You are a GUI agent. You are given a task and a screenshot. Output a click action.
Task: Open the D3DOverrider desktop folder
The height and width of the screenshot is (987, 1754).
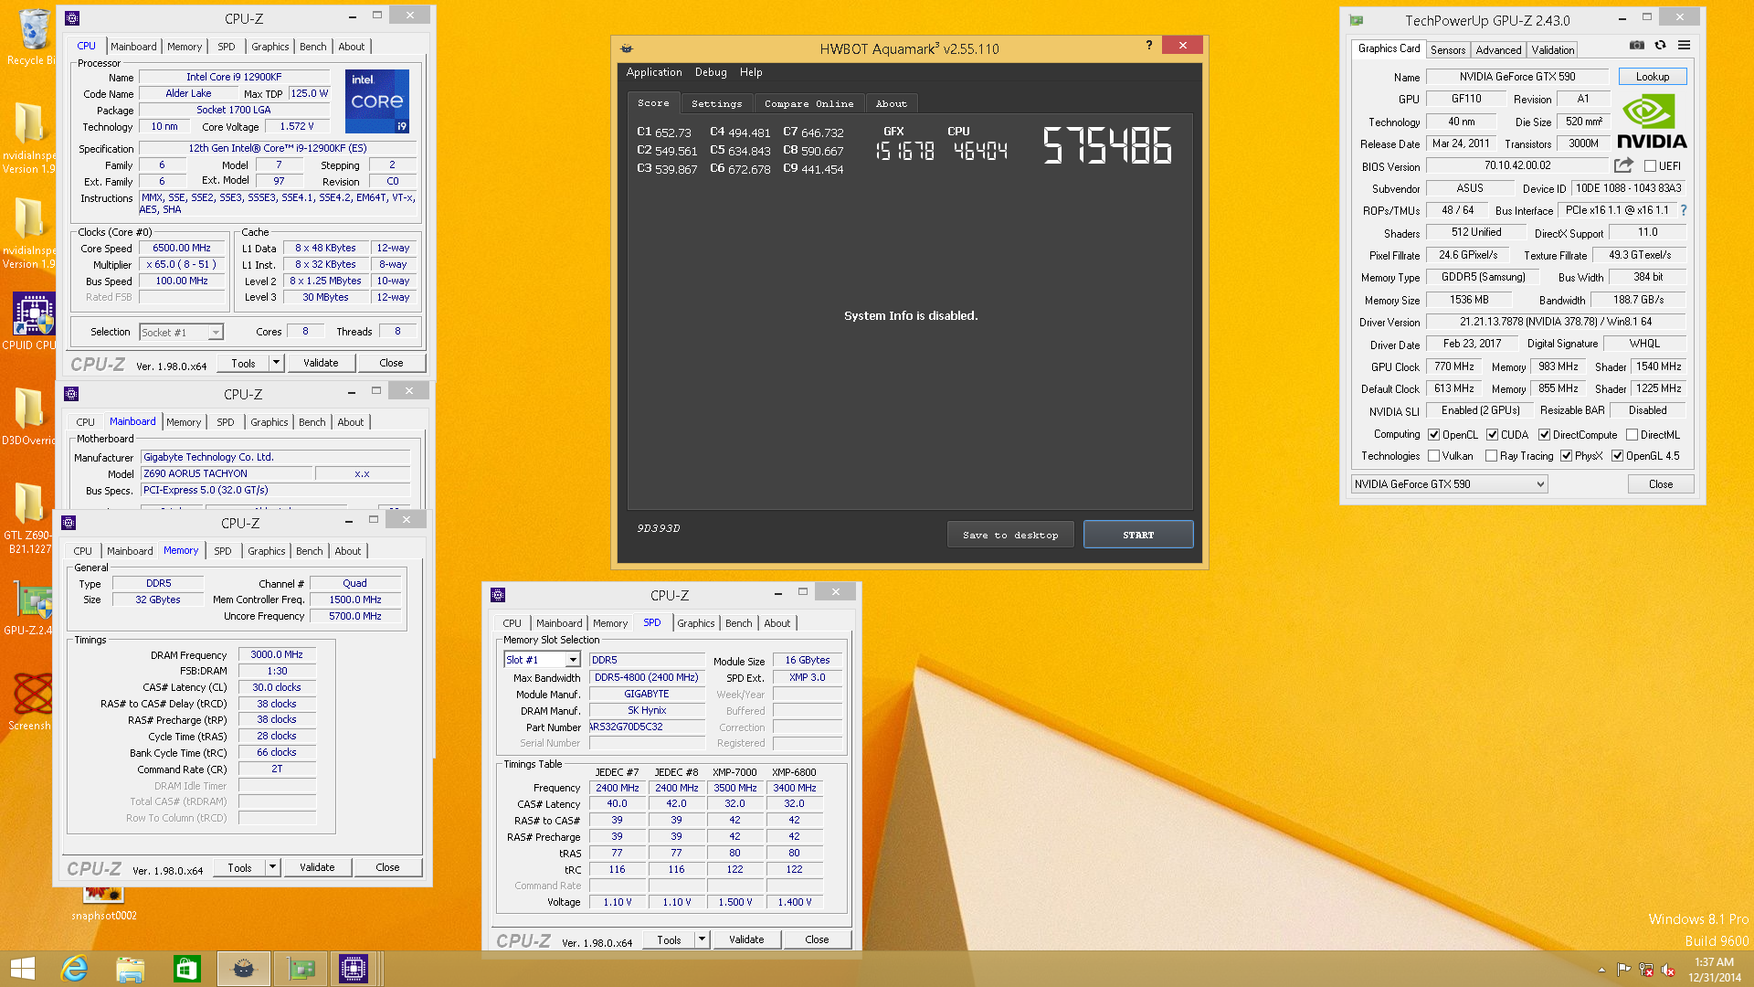coord(29,416)
